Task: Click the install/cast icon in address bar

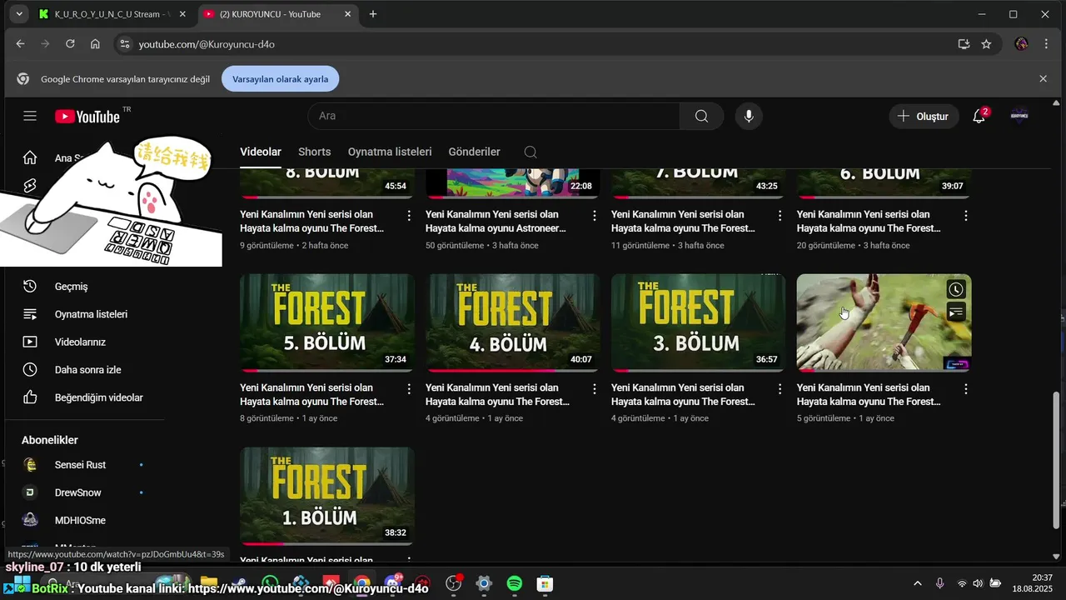Action: [964, 44]
